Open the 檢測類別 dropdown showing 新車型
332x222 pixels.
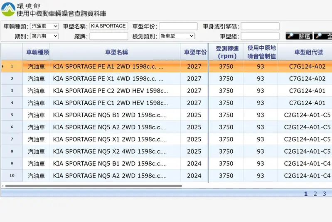pyautogui.click(x=177, y=36)
